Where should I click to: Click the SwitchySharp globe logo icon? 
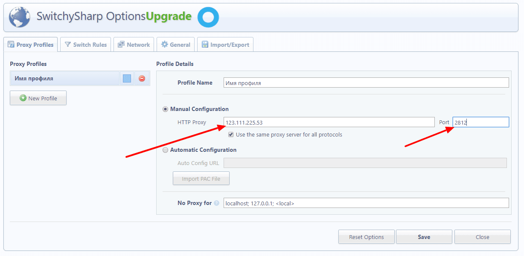[x=19, y=17]
